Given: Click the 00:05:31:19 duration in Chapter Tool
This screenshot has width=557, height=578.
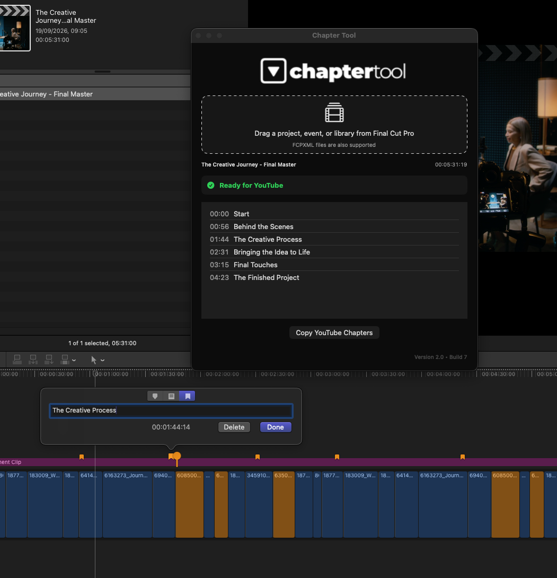Looking at the screenshot, I should tap(451, 164).
